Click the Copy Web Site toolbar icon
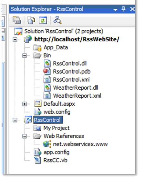Viewport: 141px width, 177px height. [x=31, y=20]
